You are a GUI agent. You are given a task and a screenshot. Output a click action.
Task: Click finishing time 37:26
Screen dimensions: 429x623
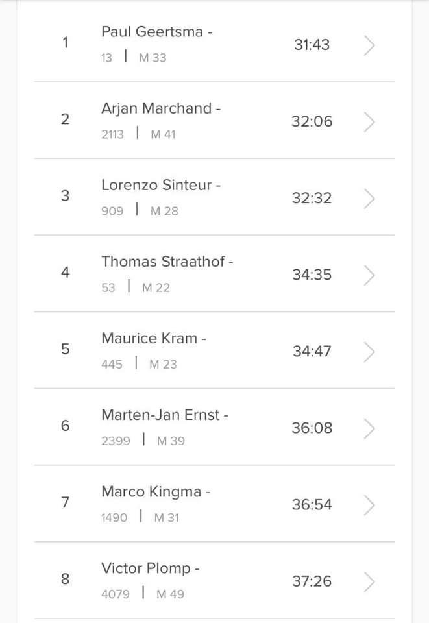(x=312, y=581)
